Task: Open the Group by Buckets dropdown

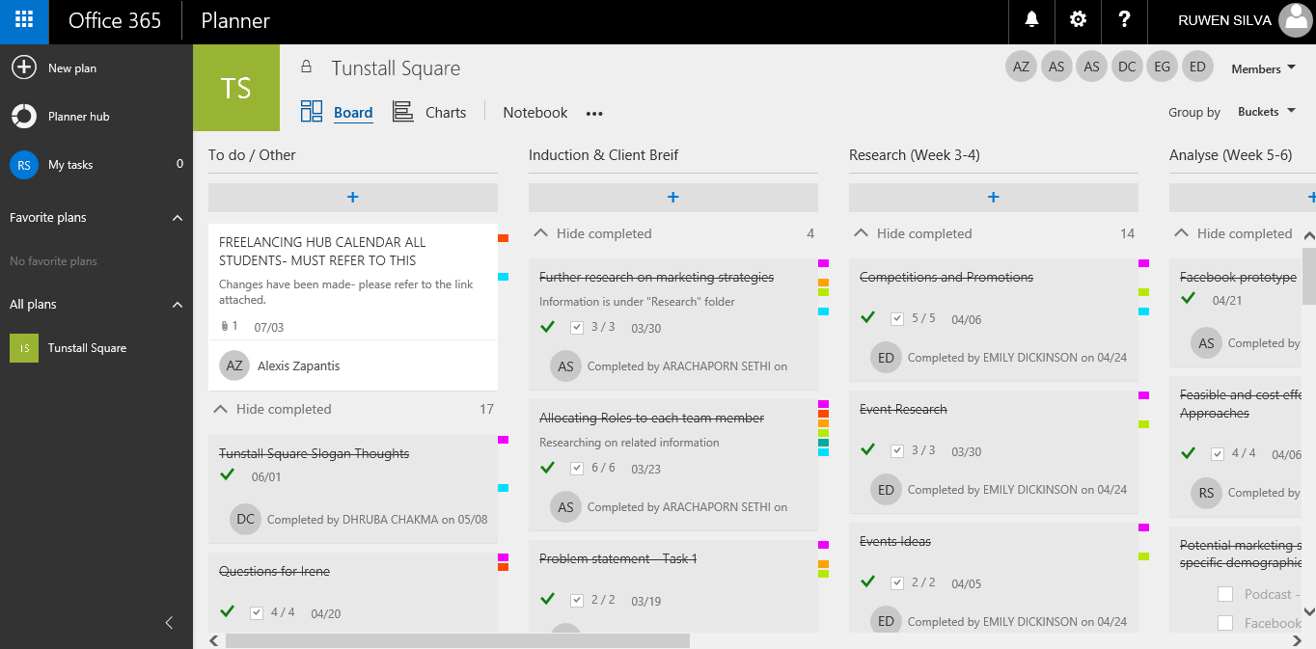Action: click(1265, 112)
